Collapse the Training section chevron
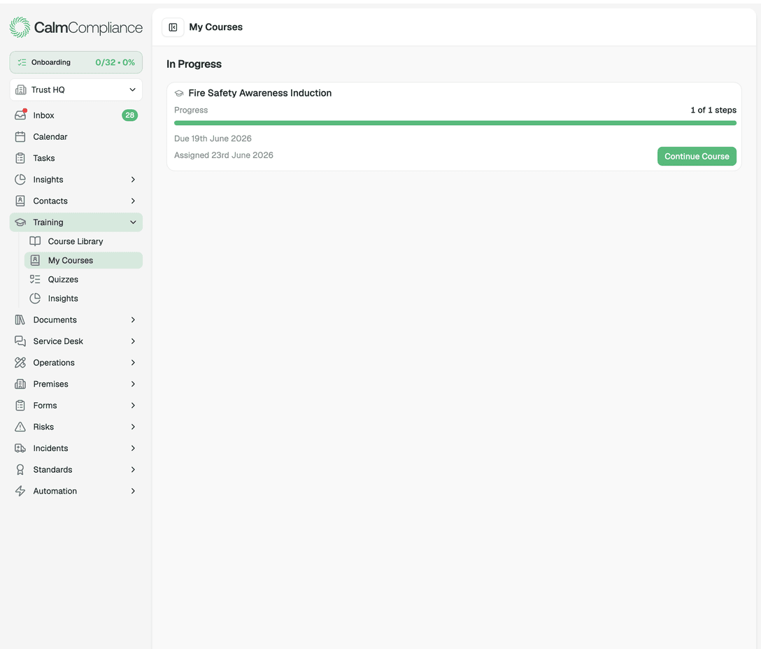 pyautogui.click(x=133, y=222)
